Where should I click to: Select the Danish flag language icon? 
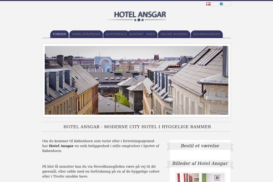(208, 4)
